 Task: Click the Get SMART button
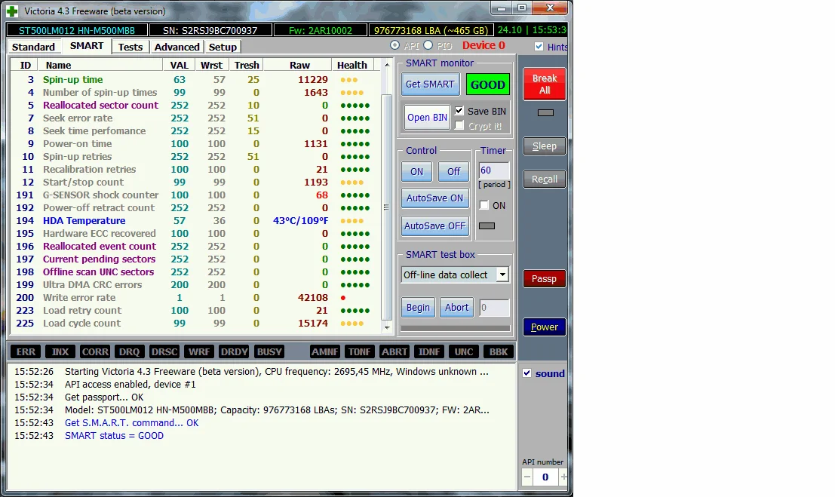coord(430,84)
